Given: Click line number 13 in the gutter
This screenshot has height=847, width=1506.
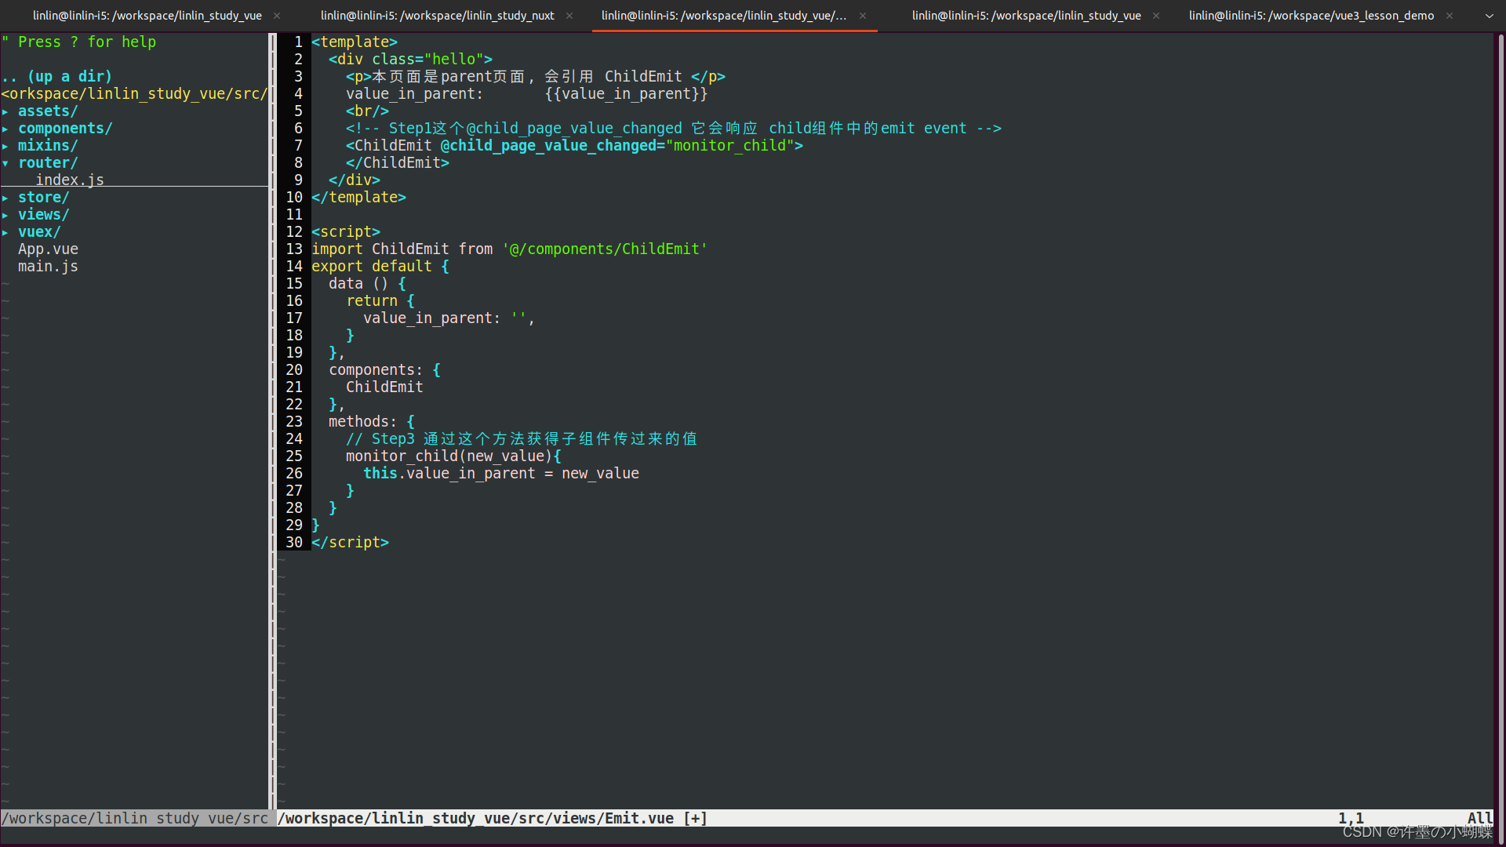Looking at the screenshot, I should pos(294,249).
